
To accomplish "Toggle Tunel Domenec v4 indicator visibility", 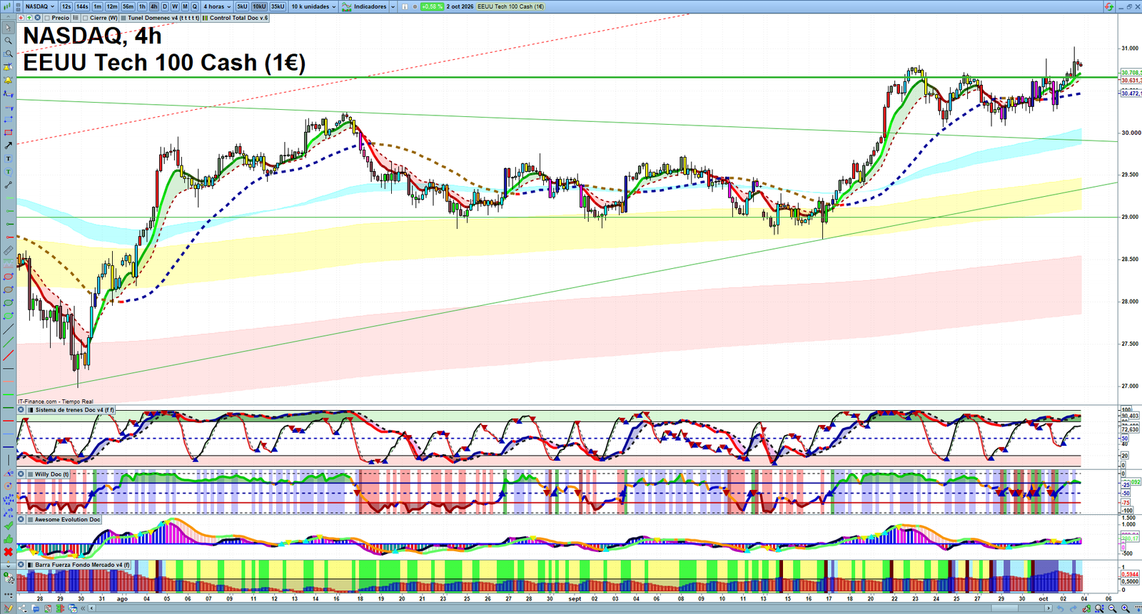I will (124, 18).
